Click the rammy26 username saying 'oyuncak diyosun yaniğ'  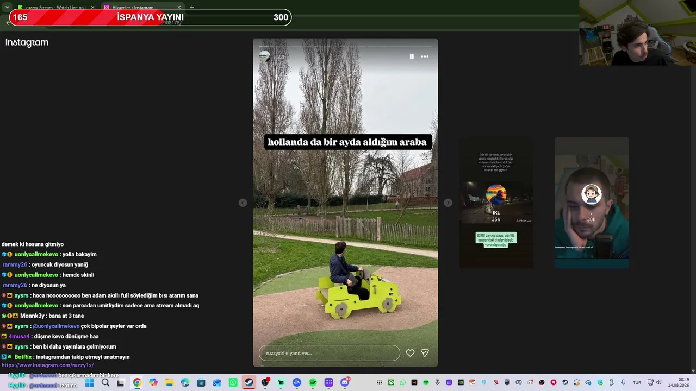[x=15, y=264]
